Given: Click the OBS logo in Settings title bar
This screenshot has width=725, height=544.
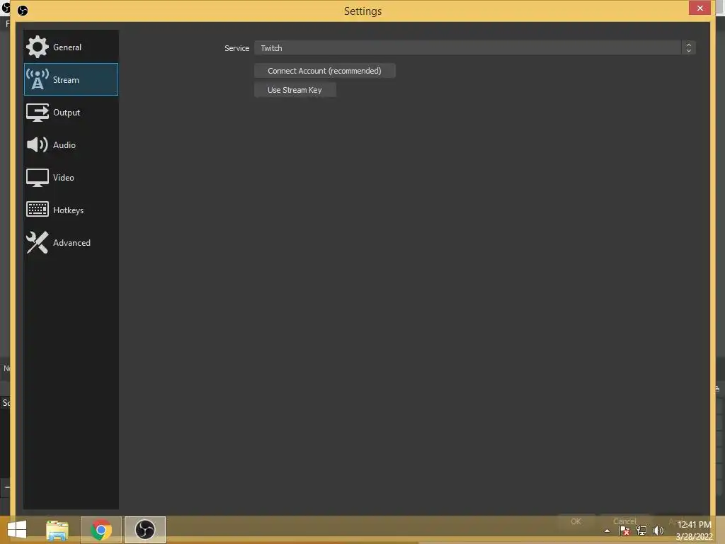Looking at the screenshot, I should click(22, 10).
